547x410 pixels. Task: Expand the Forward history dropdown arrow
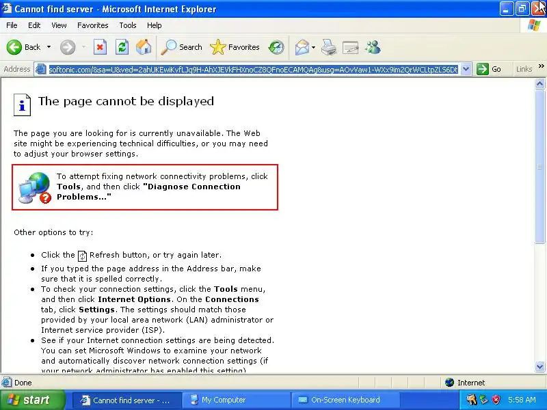click(83, 47)
